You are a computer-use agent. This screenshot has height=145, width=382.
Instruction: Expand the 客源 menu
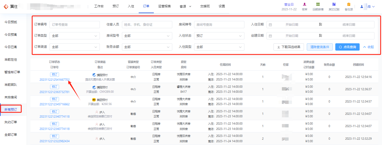point(185,6)
